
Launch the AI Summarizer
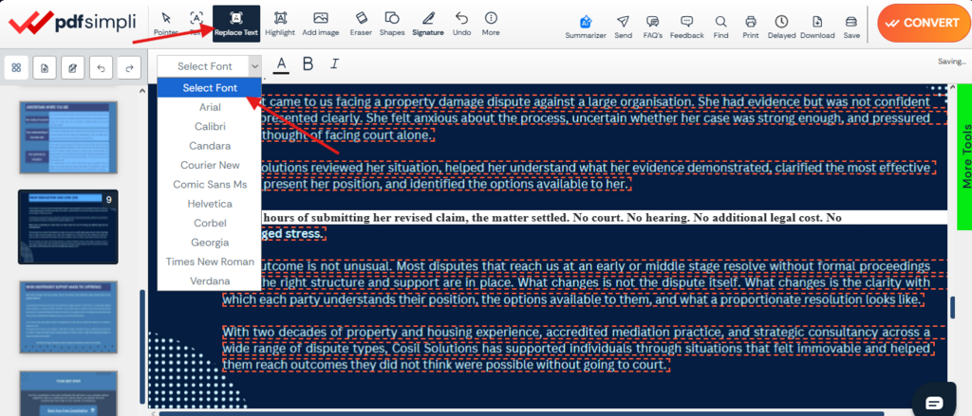pos(585,27)
